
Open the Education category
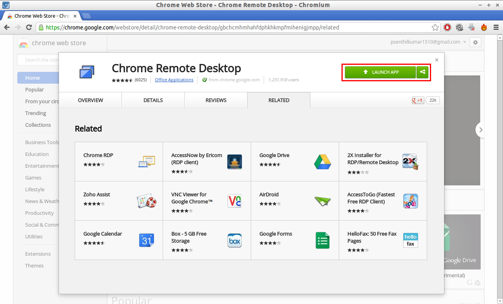point(37,154)
